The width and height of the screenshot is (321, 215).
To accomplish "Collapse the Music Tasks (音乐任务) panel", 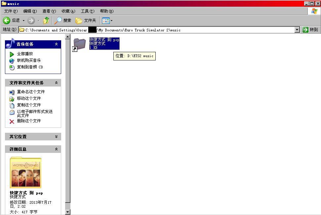I will point(56,44).
